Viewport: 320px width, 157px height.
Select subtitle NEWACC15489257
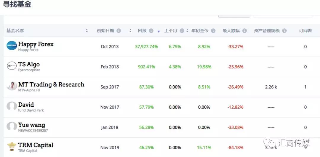pos(33,130)
